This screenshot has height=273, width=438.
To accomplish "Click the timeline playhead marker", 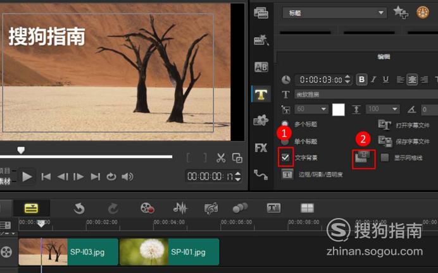I will pos(41,224).
